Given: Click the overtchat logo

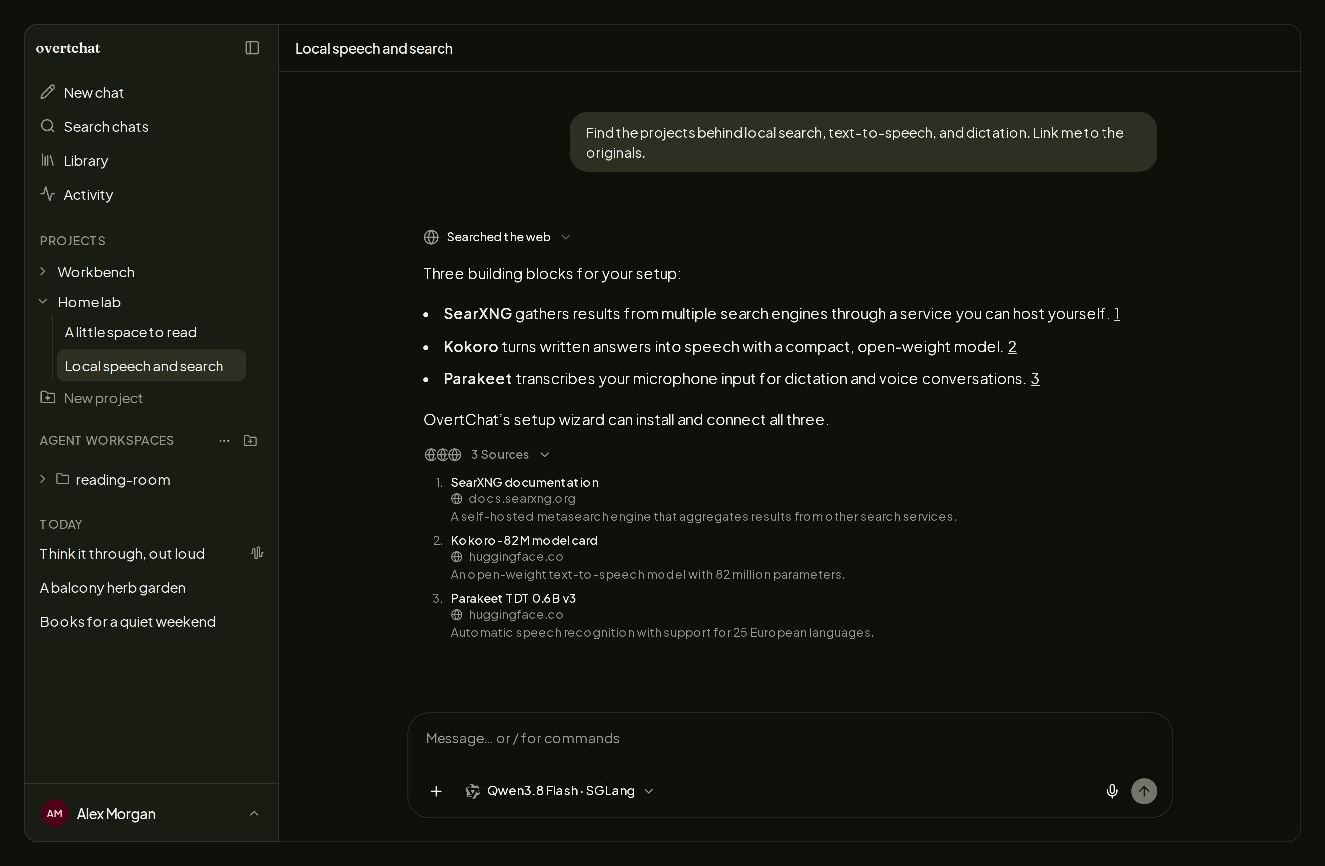Looking at the screenshot, I should coord(68,48).
